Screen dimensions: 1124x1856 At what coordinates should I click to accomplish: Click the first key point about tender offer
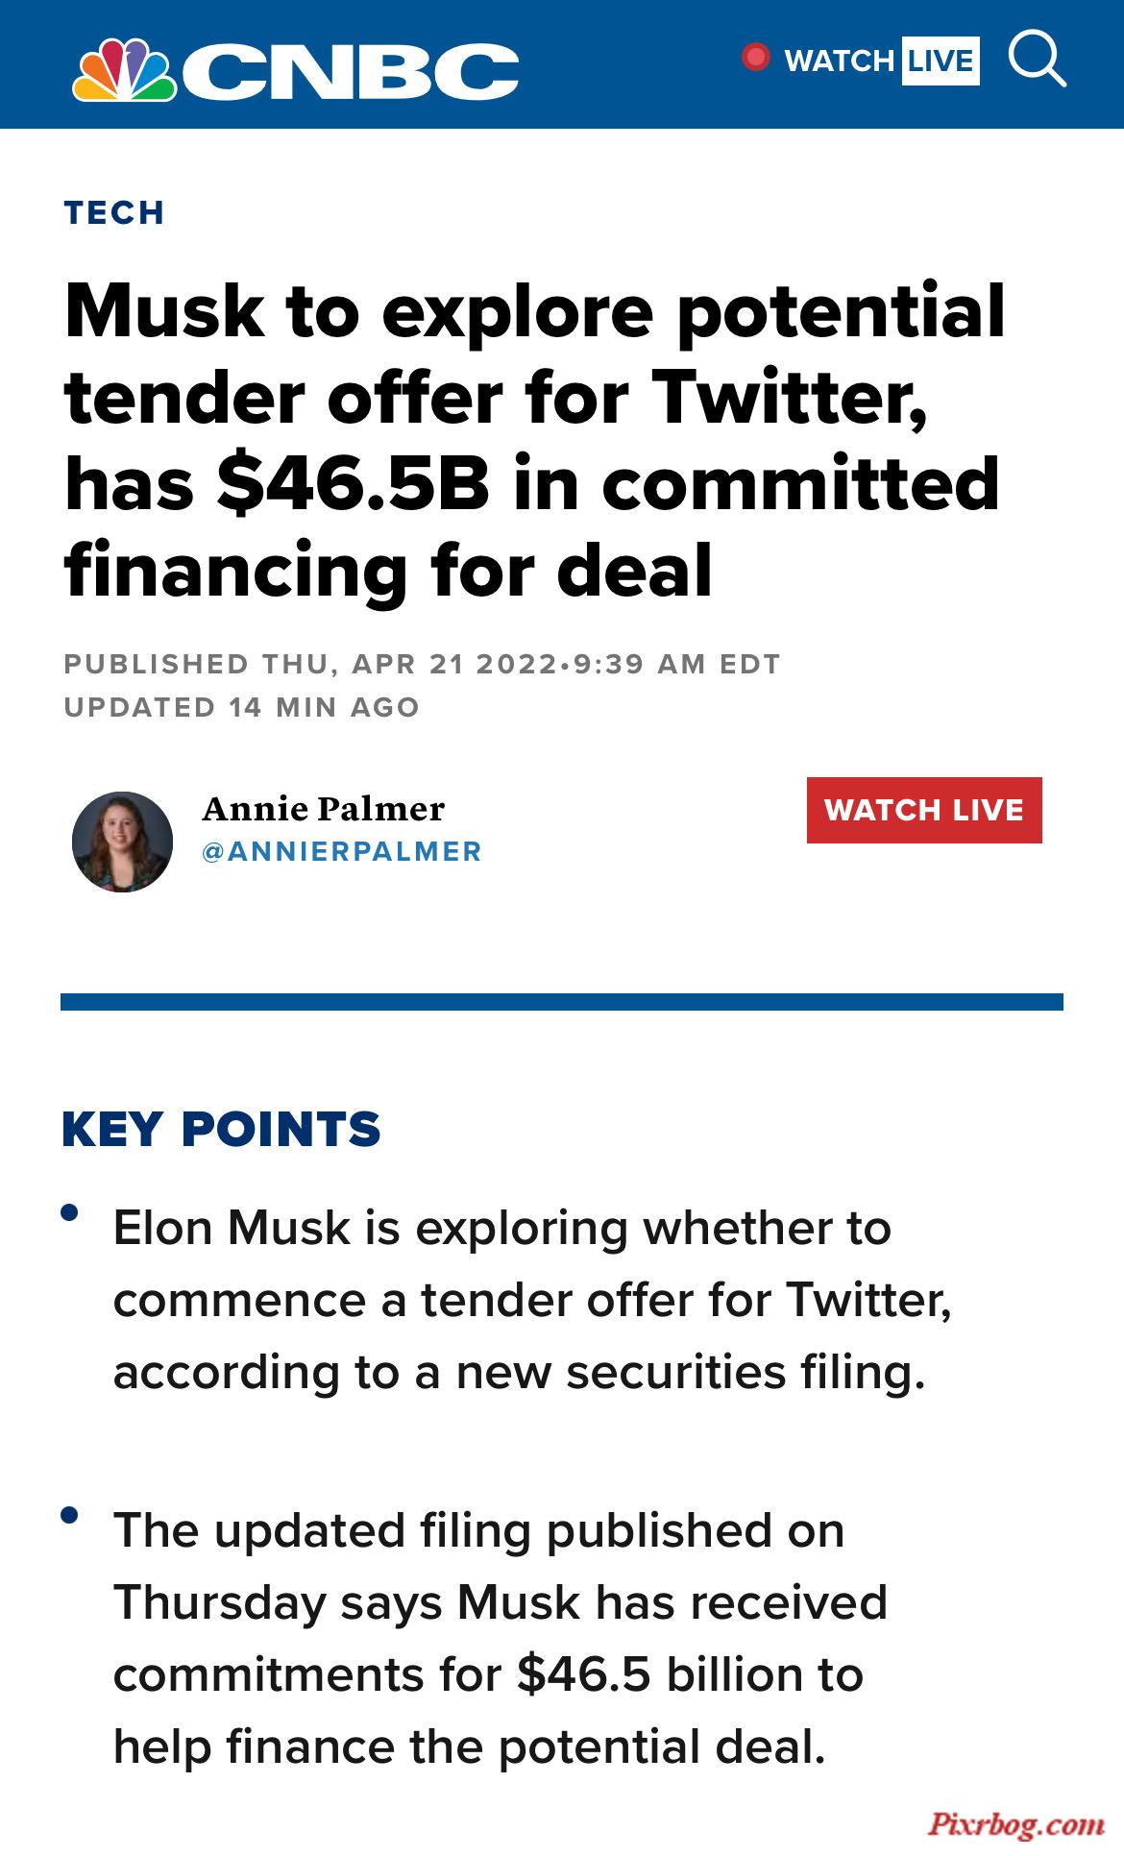[x=532, y=1300]
